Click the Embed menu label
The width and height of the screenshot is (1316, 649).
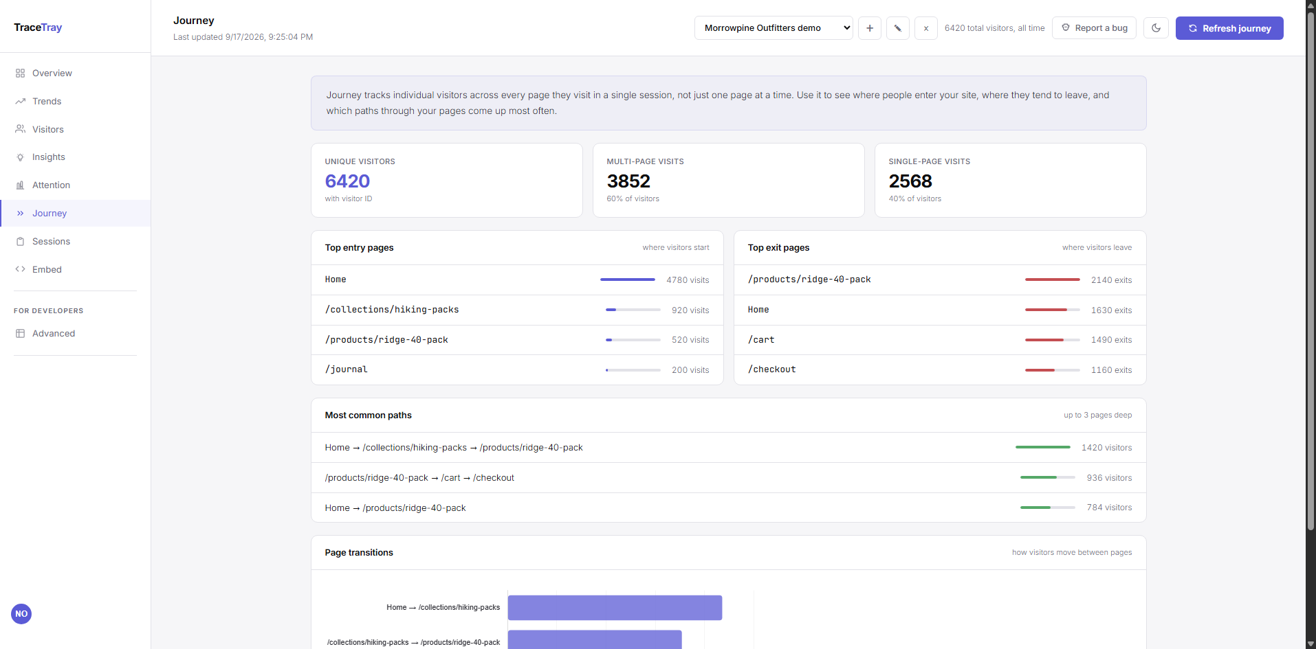tap(47, 270)
